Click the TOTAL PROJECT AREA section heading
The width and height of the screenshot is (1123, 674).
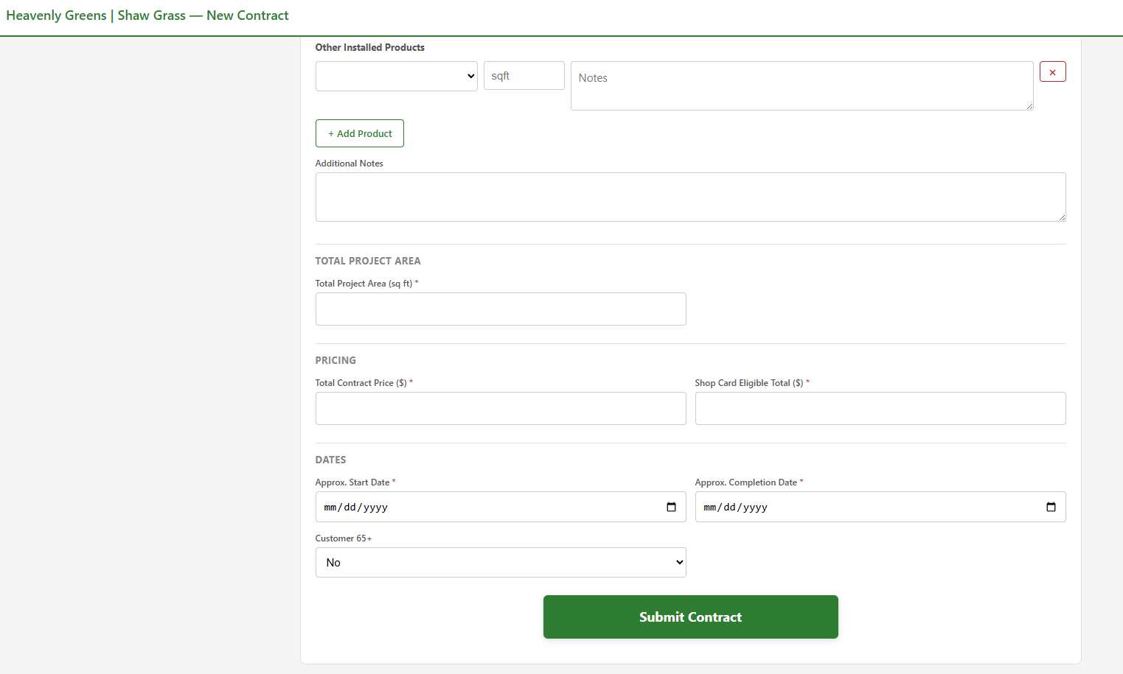pyautogui.click(x=368, y=261)
